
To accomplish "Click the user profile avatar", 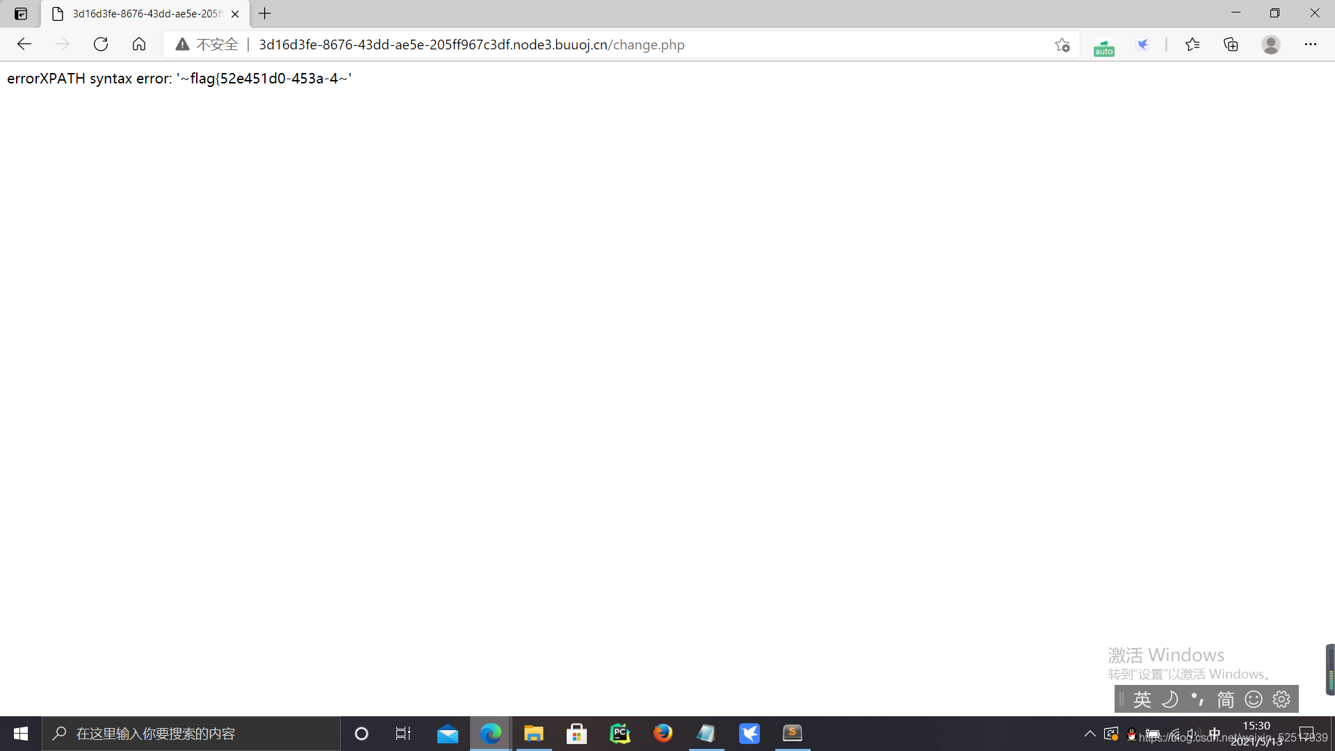I will tap(1271, 45).
